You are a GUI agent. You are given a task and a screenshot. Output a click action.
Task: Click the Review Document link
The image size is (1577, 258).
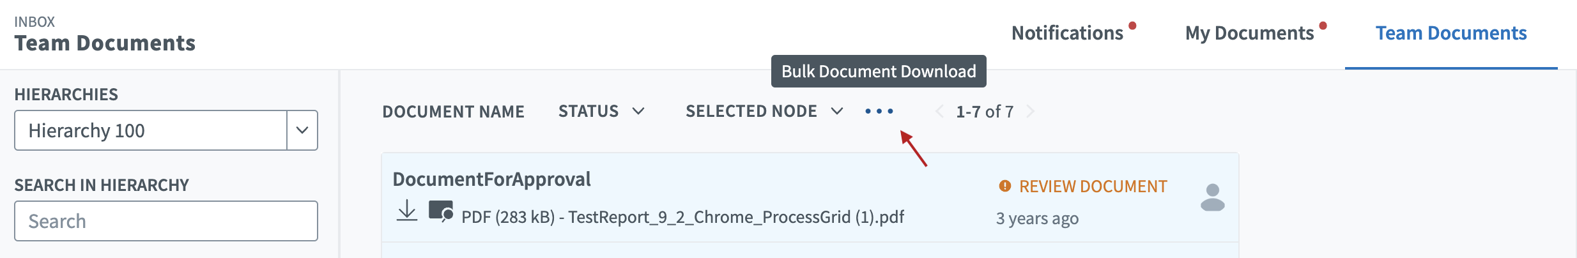pos(1093,186)
